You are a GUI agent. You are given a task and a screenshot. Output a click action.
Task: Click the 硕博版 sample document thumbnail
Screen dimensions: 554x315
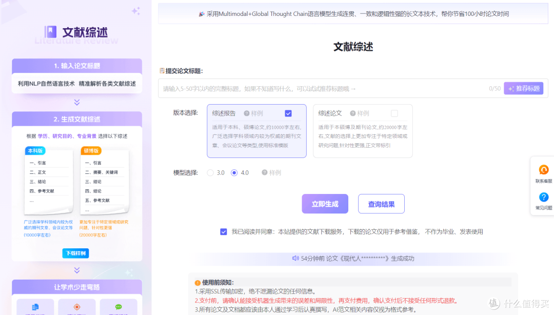click(x=105, y=181)
